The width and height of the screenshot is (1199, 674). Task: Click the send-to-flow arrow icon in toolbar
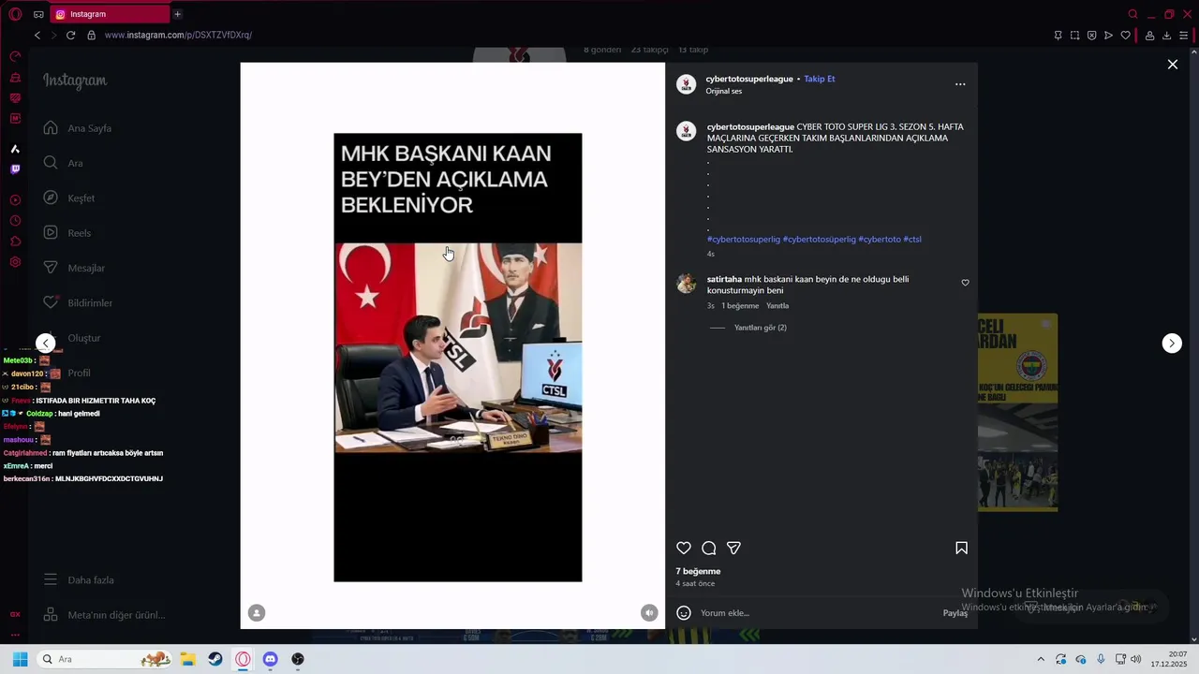click(1108, 36)
